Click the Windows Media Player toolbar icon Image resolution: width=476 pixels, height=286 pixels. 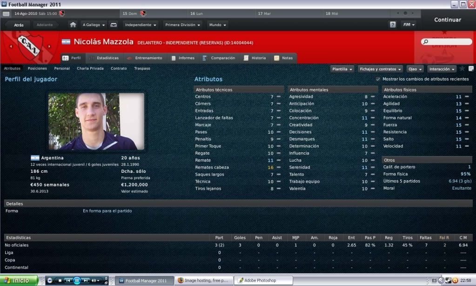pos(50,280)
